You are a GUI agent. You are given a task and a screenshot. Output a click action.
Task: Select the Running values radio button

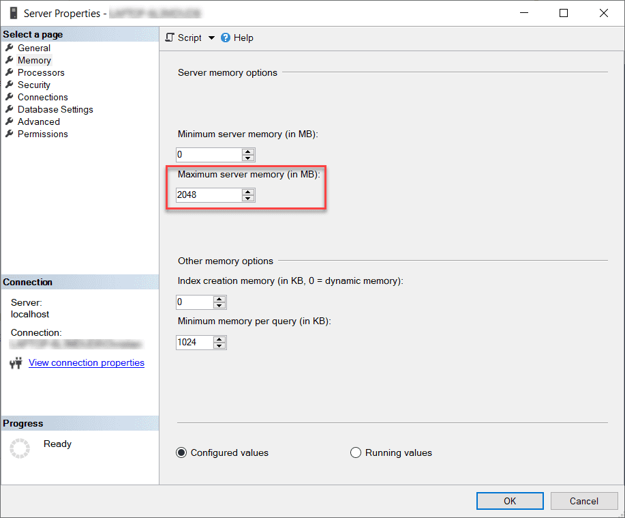[x=356, y=452]
